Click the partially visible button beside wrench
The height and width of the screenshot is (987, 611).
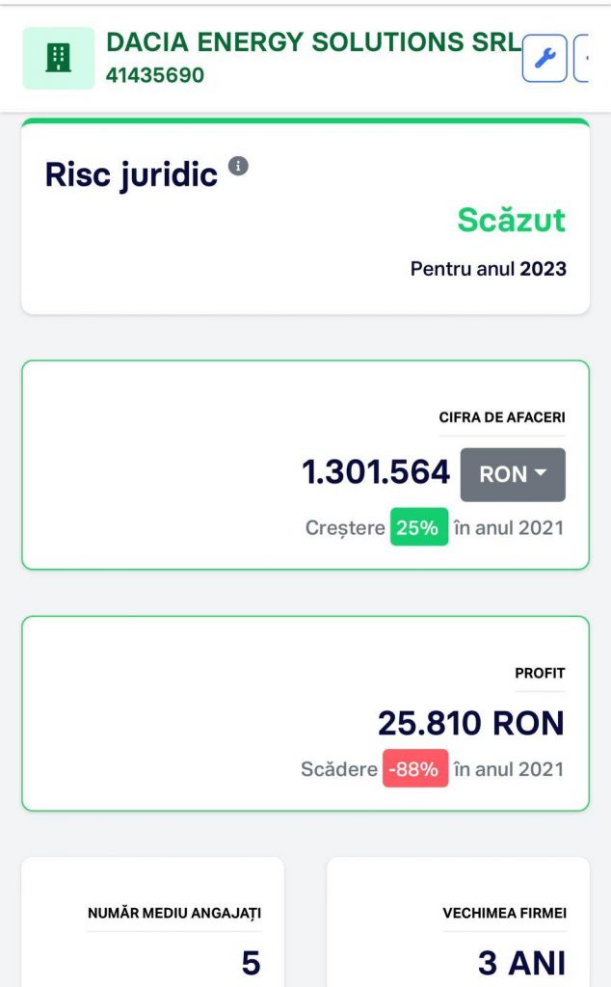(x=581, y=58)
